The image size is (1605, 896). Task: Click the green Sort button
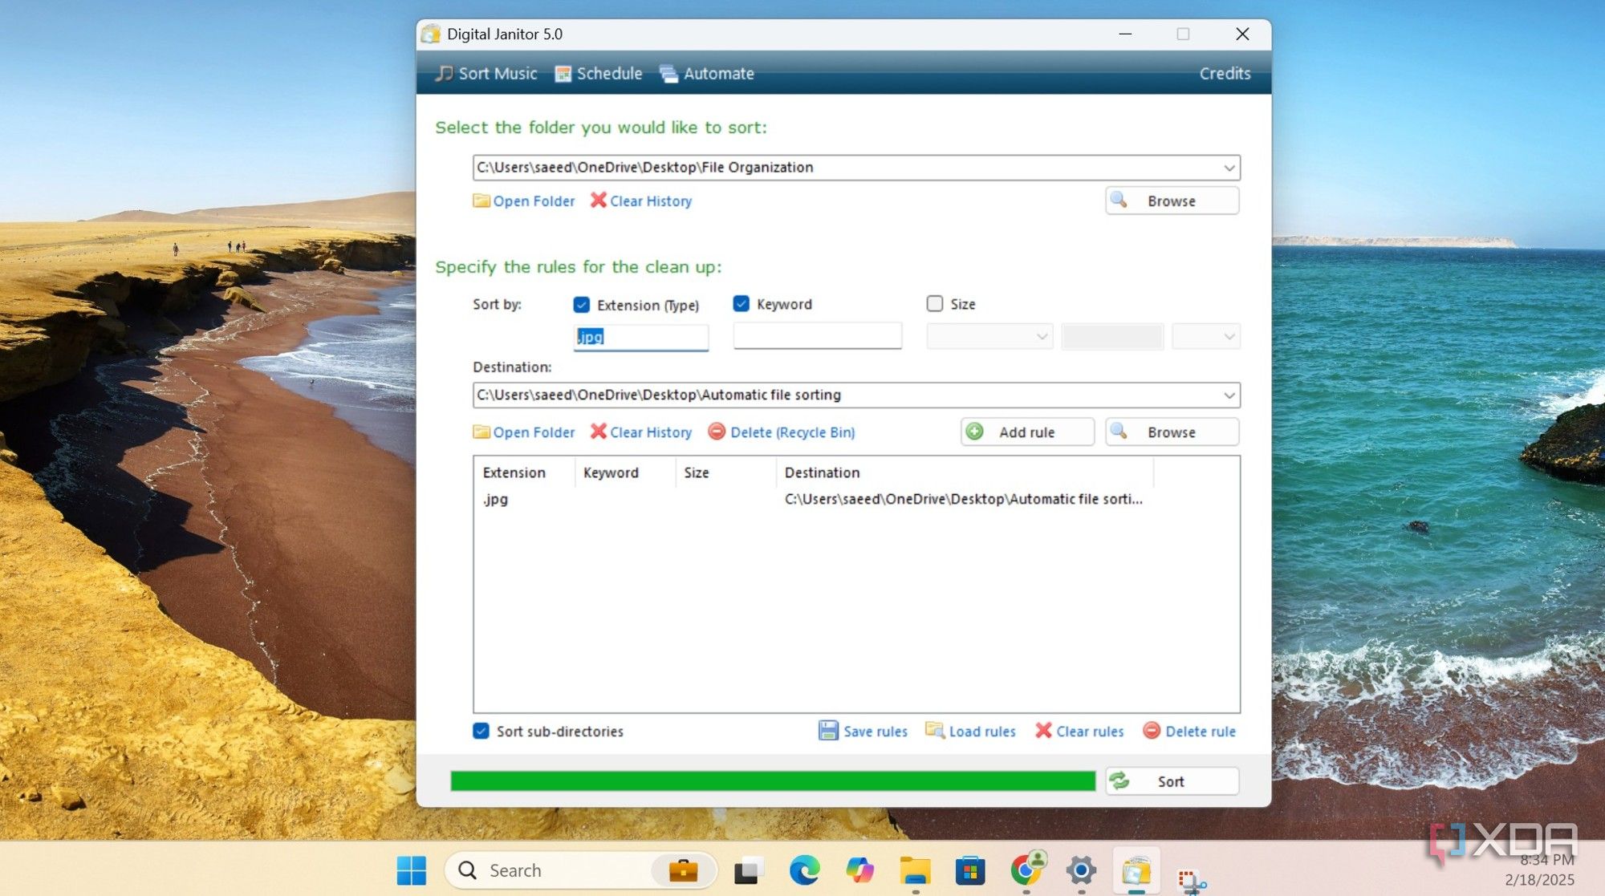[x=1172, y=781]
